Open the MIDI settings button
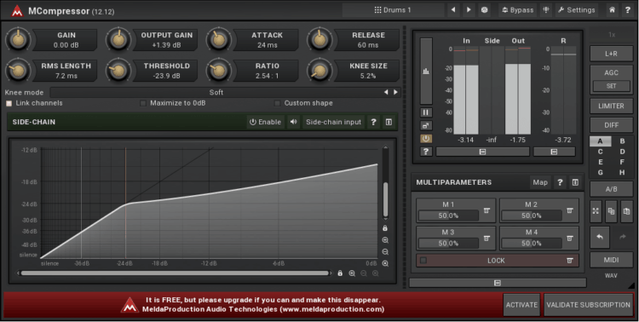 pos(611,260)
